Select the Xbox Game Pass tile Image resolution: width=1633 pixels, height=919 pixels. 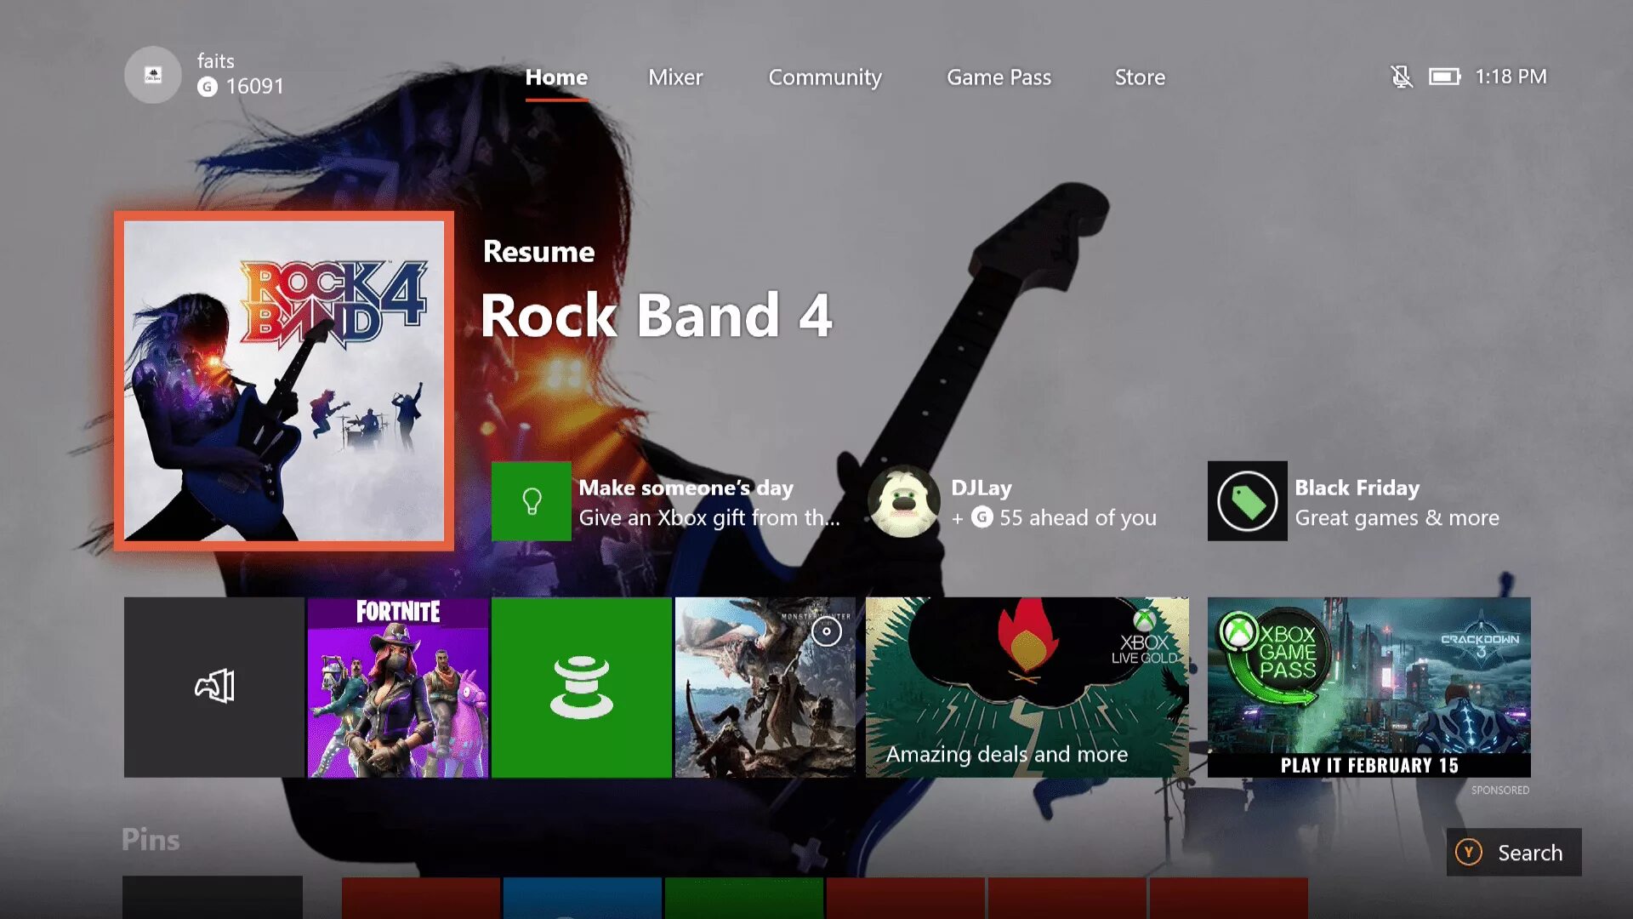[1368, 687]
